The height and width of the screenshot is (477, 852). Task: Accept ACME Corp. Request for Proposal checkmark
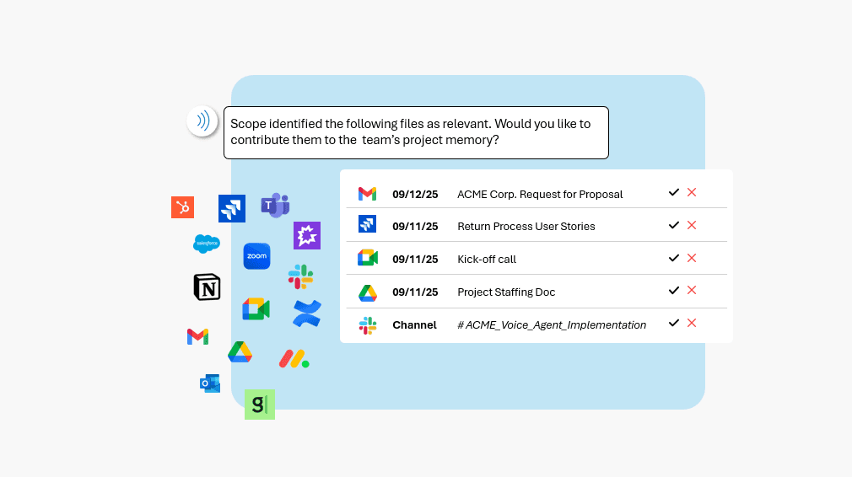(x=674, y=192)
